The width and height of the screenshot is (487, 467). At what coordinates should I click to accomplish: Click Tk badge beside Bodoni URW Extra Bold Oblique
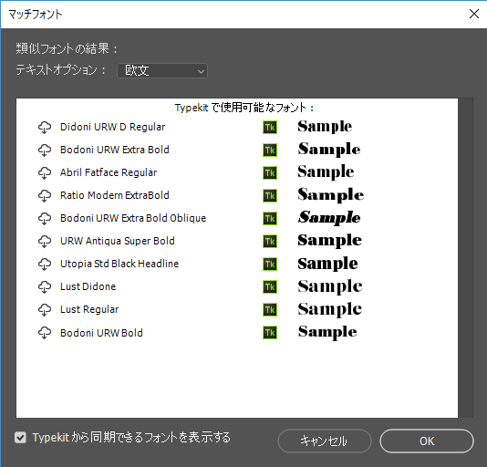270,218
